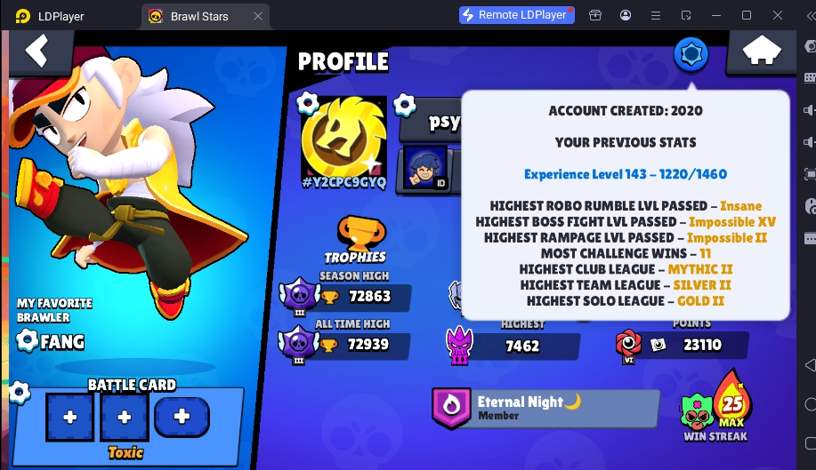Edit profile icon via gear badge
The height and width of the screenshot is (470, 816).
(308, 103)
